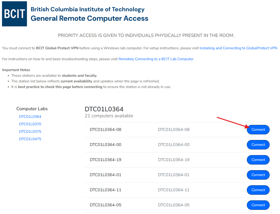Click the black DTC01L0364-08 station name

point(105,130)
